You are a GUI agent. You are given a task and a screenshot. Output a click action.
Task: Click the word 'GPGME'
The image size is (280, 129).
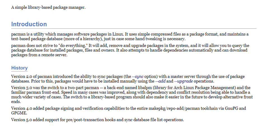point(19,113)
